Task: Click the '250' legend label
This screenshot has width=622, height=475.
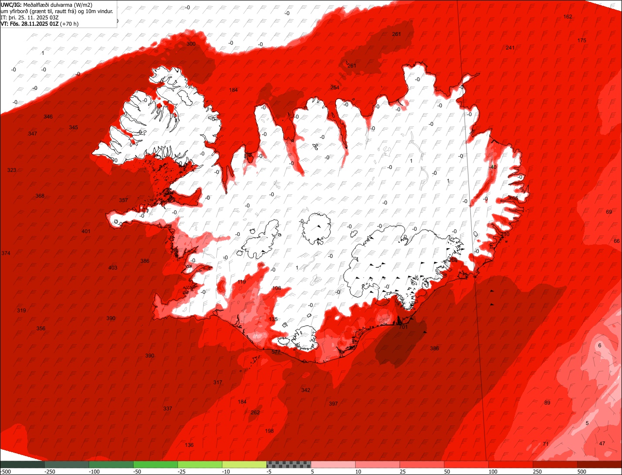Action: point(537,472)
